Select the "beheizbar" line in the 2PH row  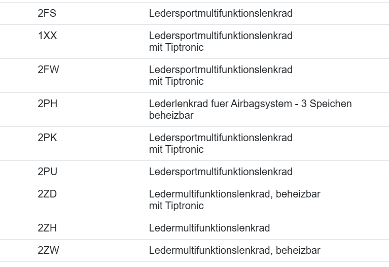tap(171, 115)
